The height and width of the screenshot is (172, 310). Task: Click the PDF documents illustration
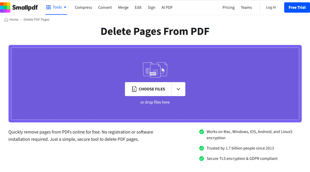(155, 69)
